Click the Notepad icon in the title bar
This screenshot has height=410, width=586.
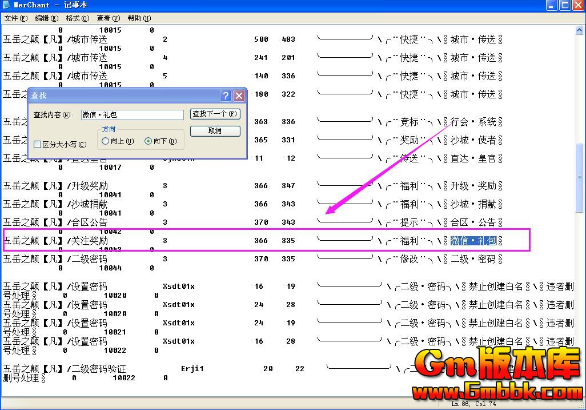pos(6,5)
